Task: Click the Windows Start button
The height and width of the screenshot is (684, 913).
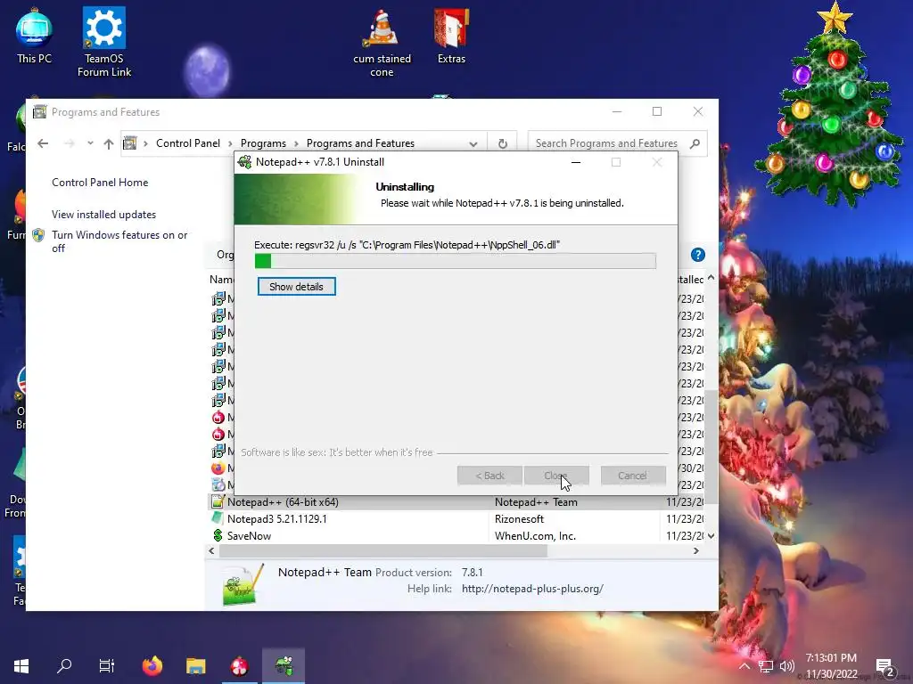Action: pos(21,666)
